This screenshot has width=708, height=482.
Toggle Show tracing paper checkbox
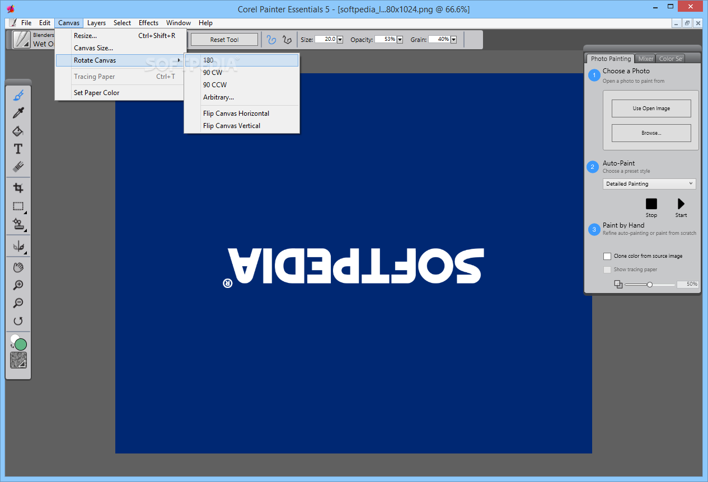[x=607, y=270]
